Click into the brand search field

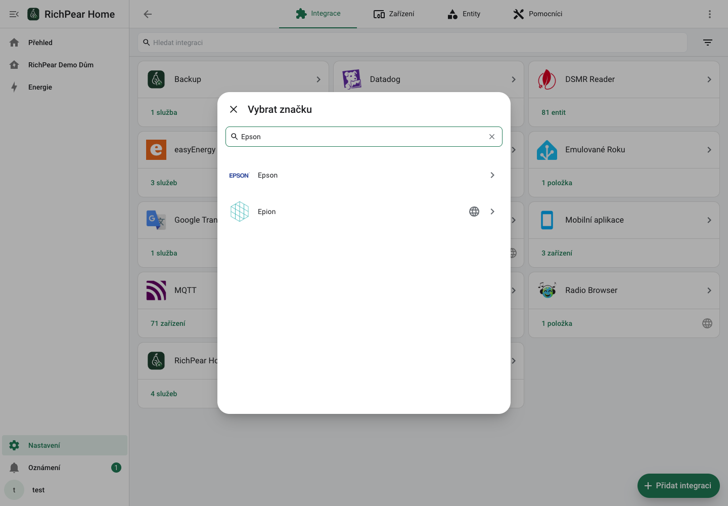(363, 137)
